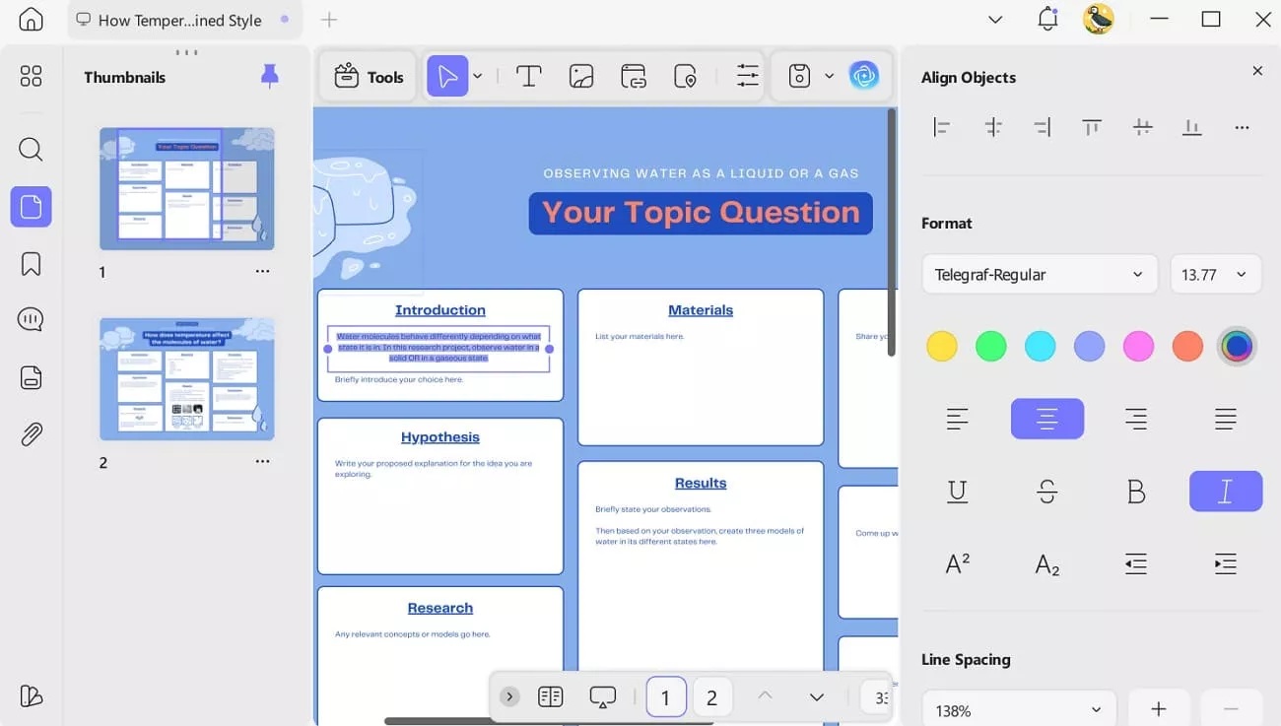Unpin the Thumbnails panel
The width and height of the screenshot is (1281, 726).
(265, 76)
